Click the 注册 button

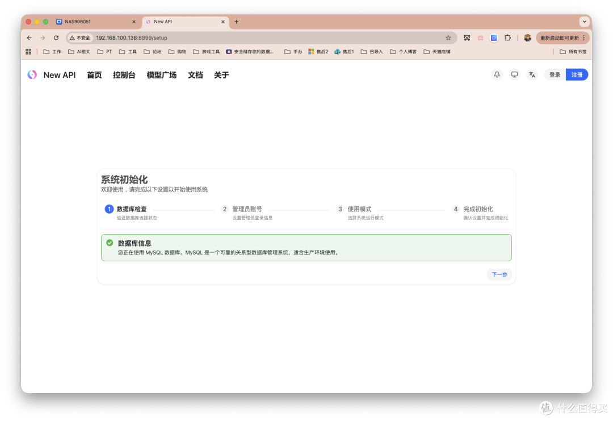pos(577,75)
